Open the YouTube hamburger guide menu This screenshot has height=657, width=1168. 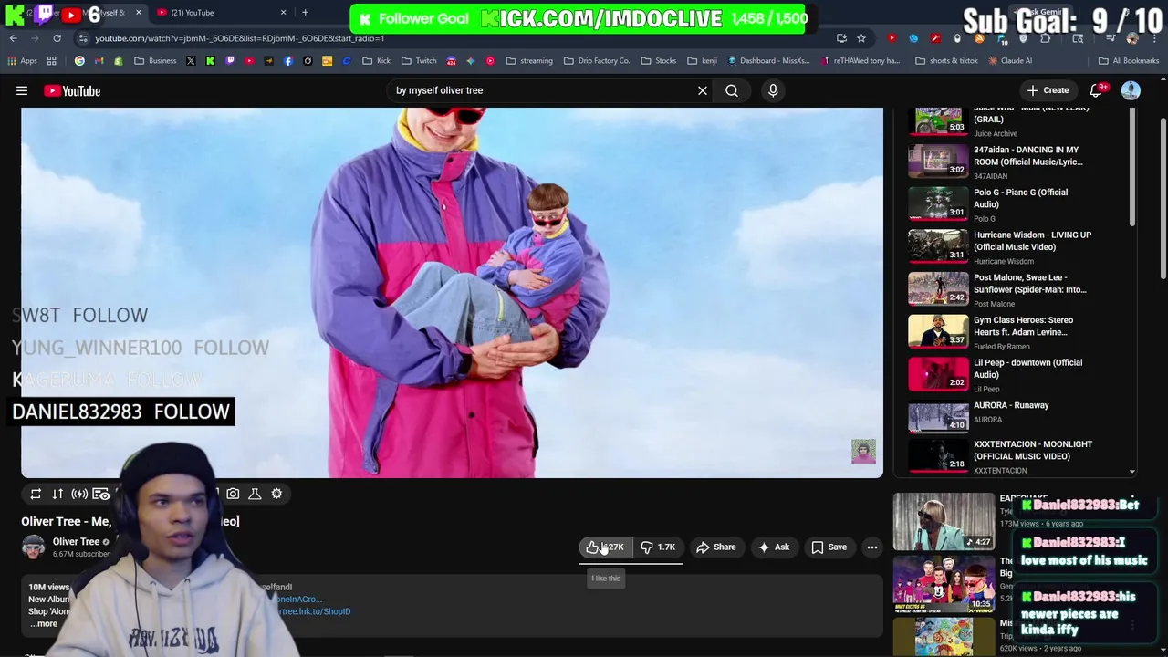pyautogui.click(x=22, y=90)
